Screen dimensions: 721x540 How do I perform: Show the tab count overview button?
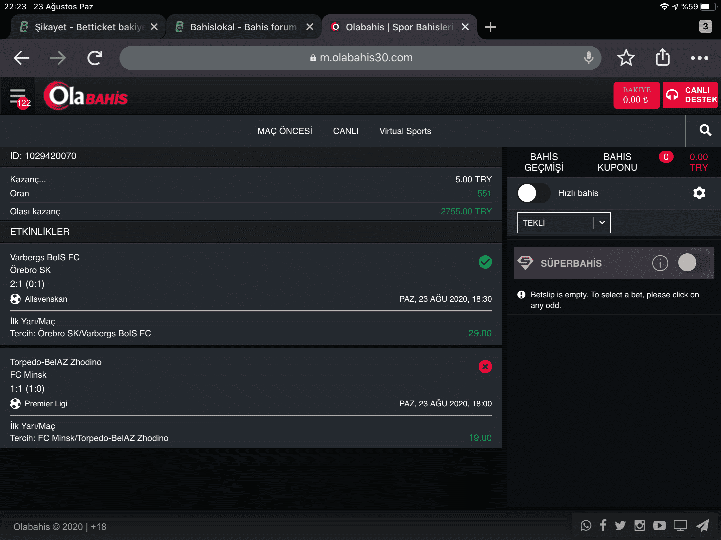point(705,27)
